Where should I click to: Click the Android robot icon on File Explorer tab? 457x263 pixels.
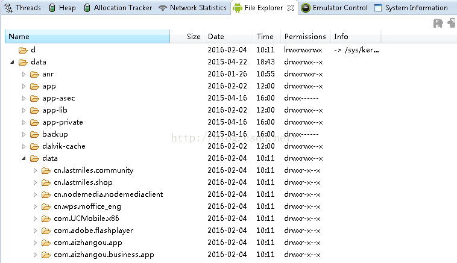tap(238, 8)
